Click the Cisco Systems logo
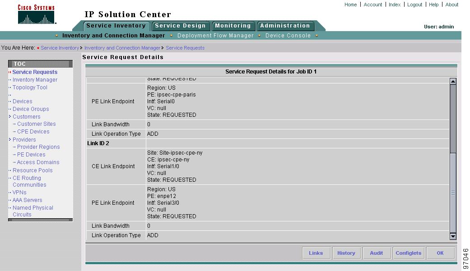The height and width of the screenshot is (271, 470). tap(37, 14)
